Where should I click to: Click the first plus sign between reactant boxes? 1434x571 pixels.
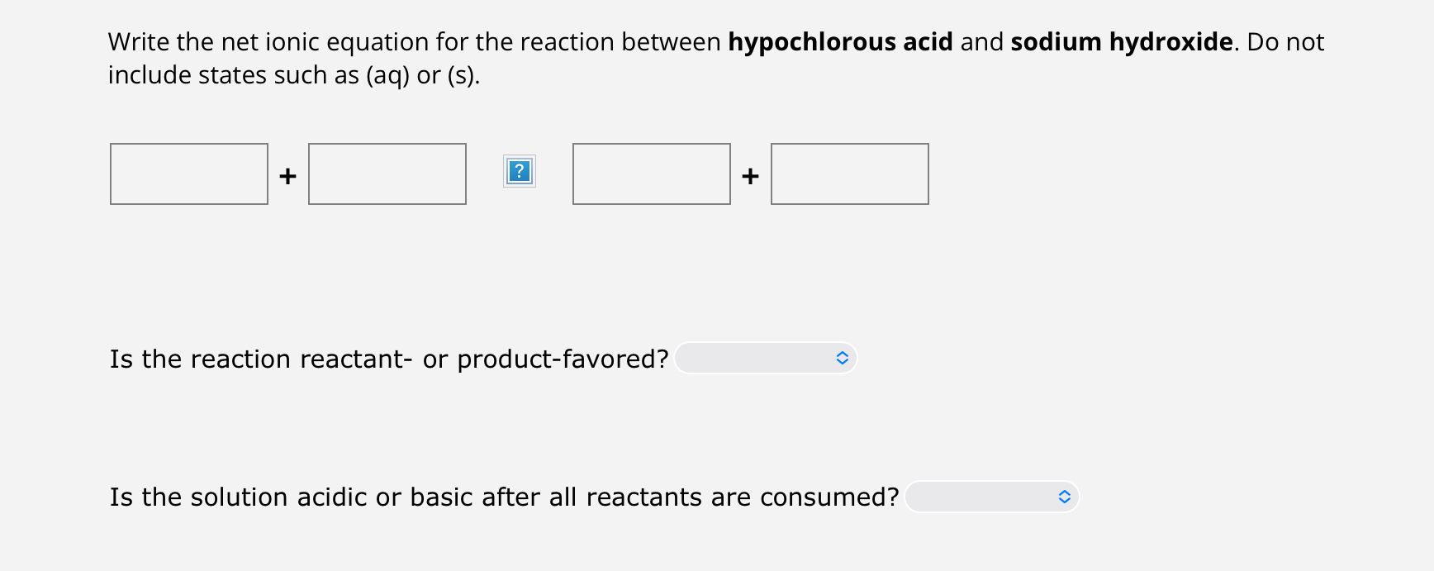coord(287,175)
